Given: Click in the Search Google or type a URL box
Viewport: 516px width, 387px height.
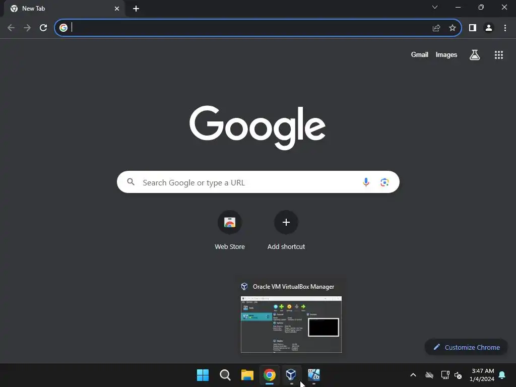Looking at the screenshot, I should pos(258,182).
